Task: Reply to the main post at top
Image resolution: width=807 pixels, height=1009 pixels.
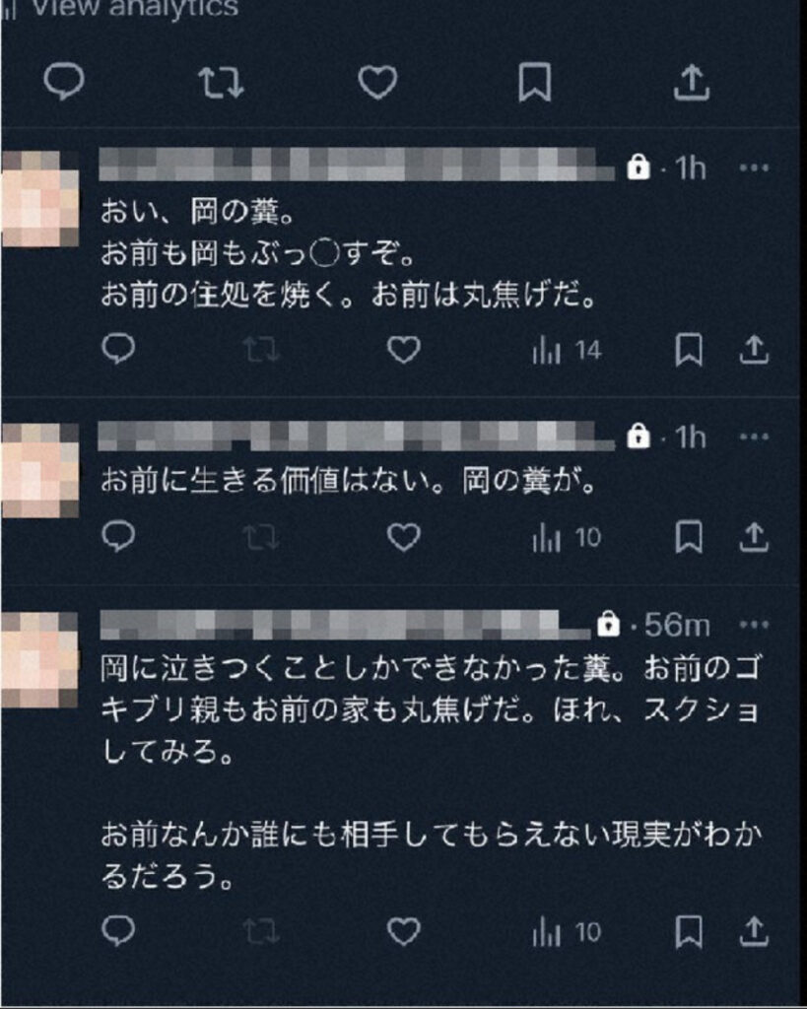Action: [64, 82]
